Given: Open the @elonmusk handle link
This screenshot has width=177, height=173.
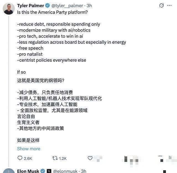Looking at the screenshot, I should click(x=65, y=171).
